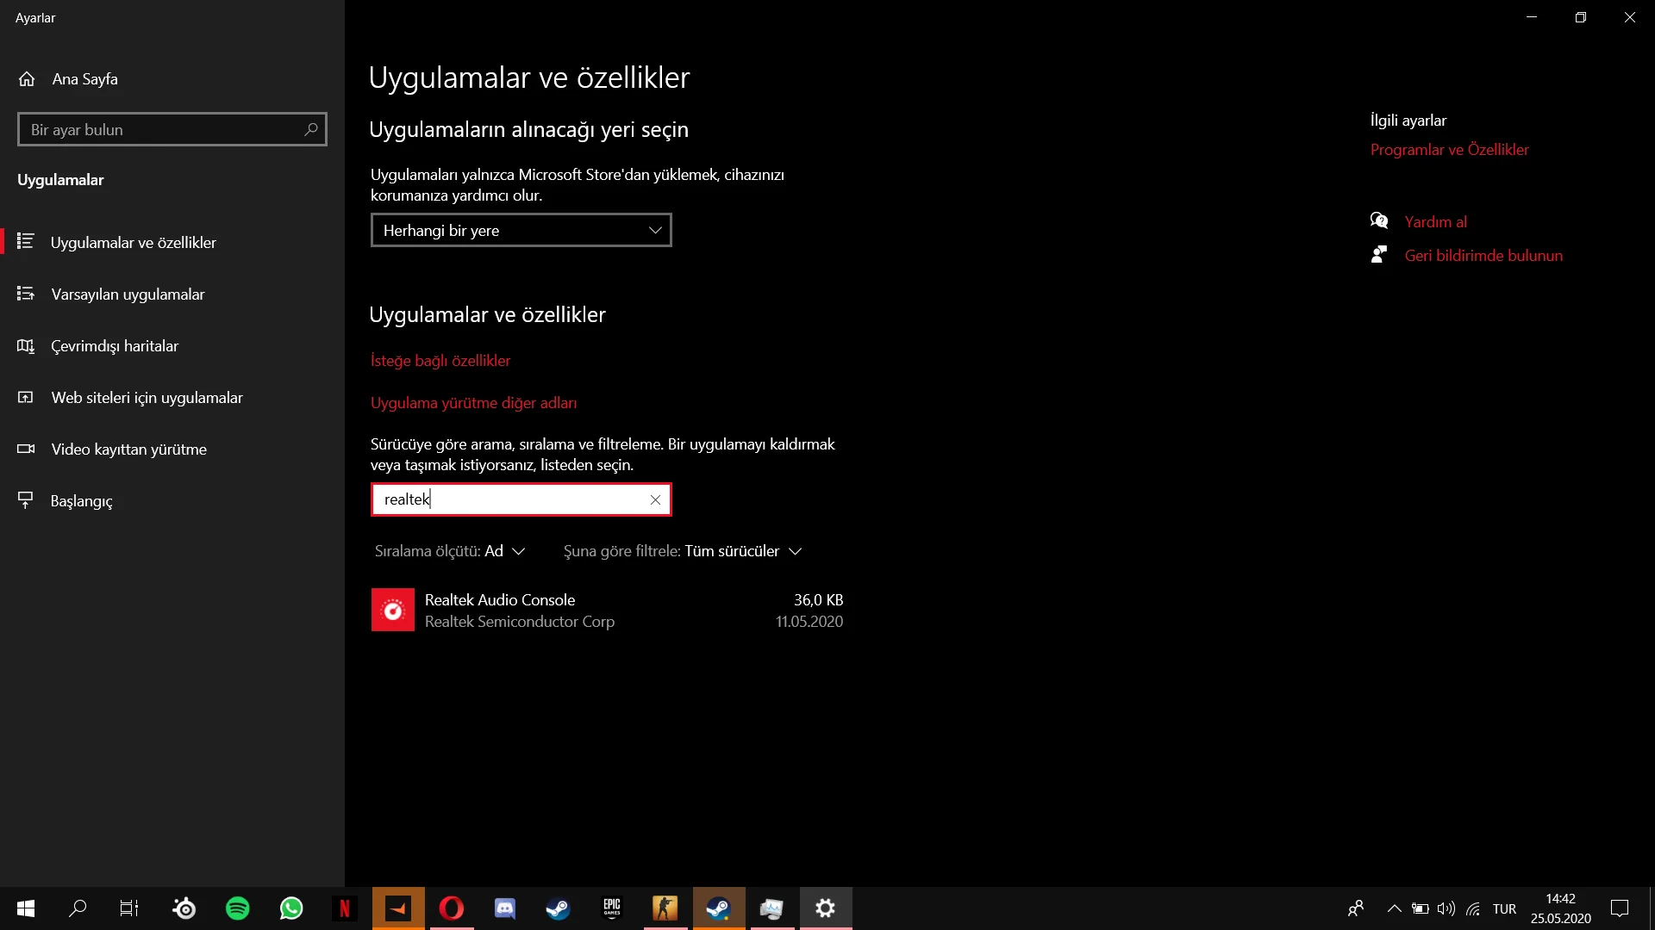Select the Başlangıç sidebar item
The height and width of the screenshot is (930, 1655).
click(81, 501)
